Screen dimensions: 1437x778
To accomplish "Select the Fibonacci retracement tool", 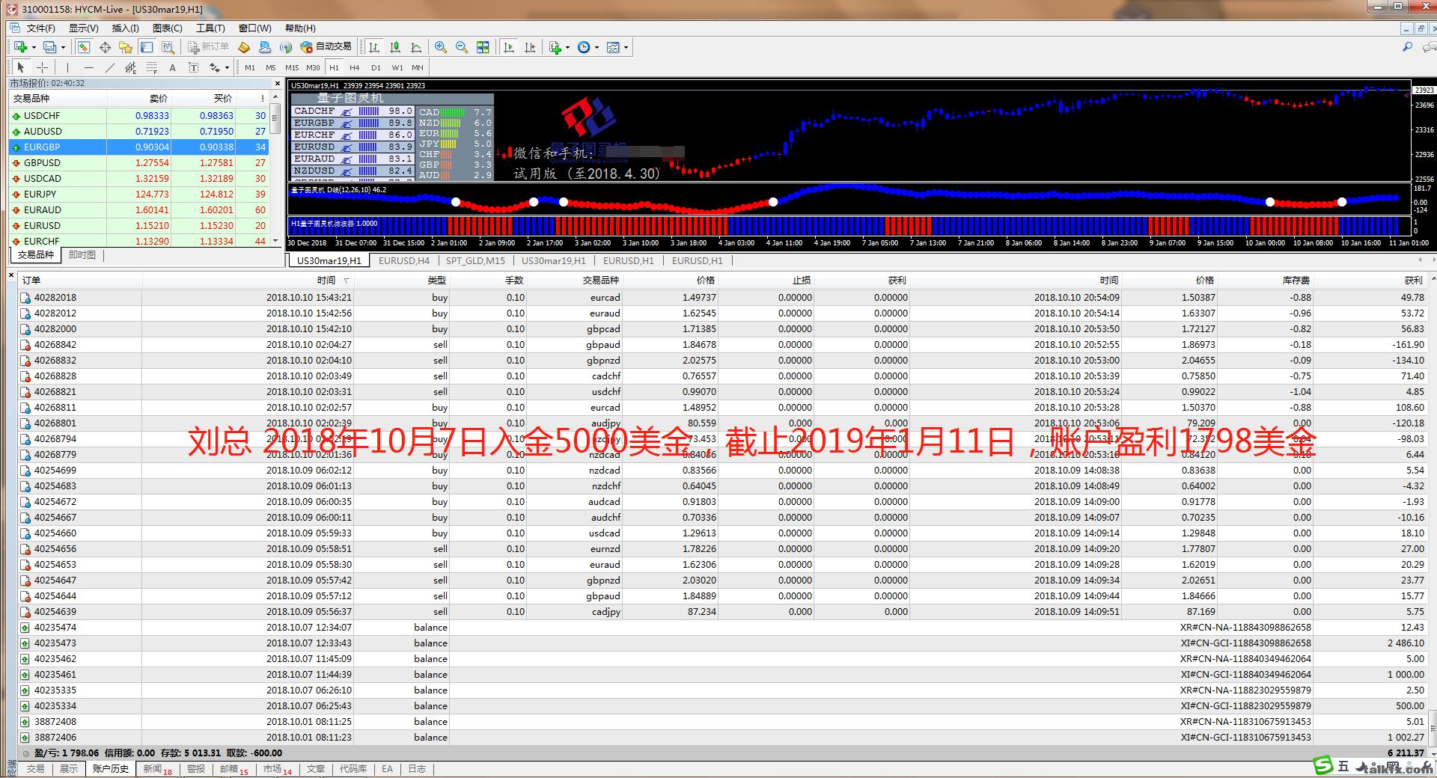I will coord(152,67).
